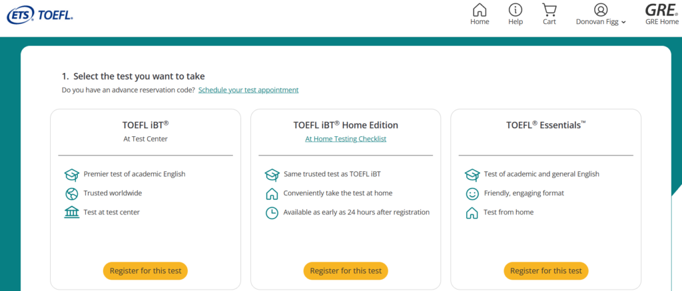This screenshot has width=682, height=291.
Task: Select the TOEFL iBT card title
Action: pyautogui.click(x=145, y=125)
